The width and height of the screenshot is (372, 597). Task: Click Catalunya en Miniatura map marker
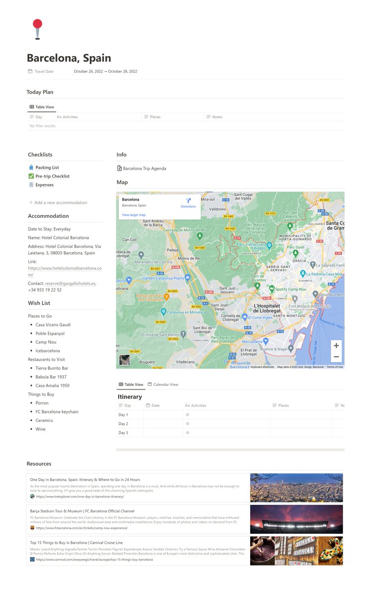(163, 312)
